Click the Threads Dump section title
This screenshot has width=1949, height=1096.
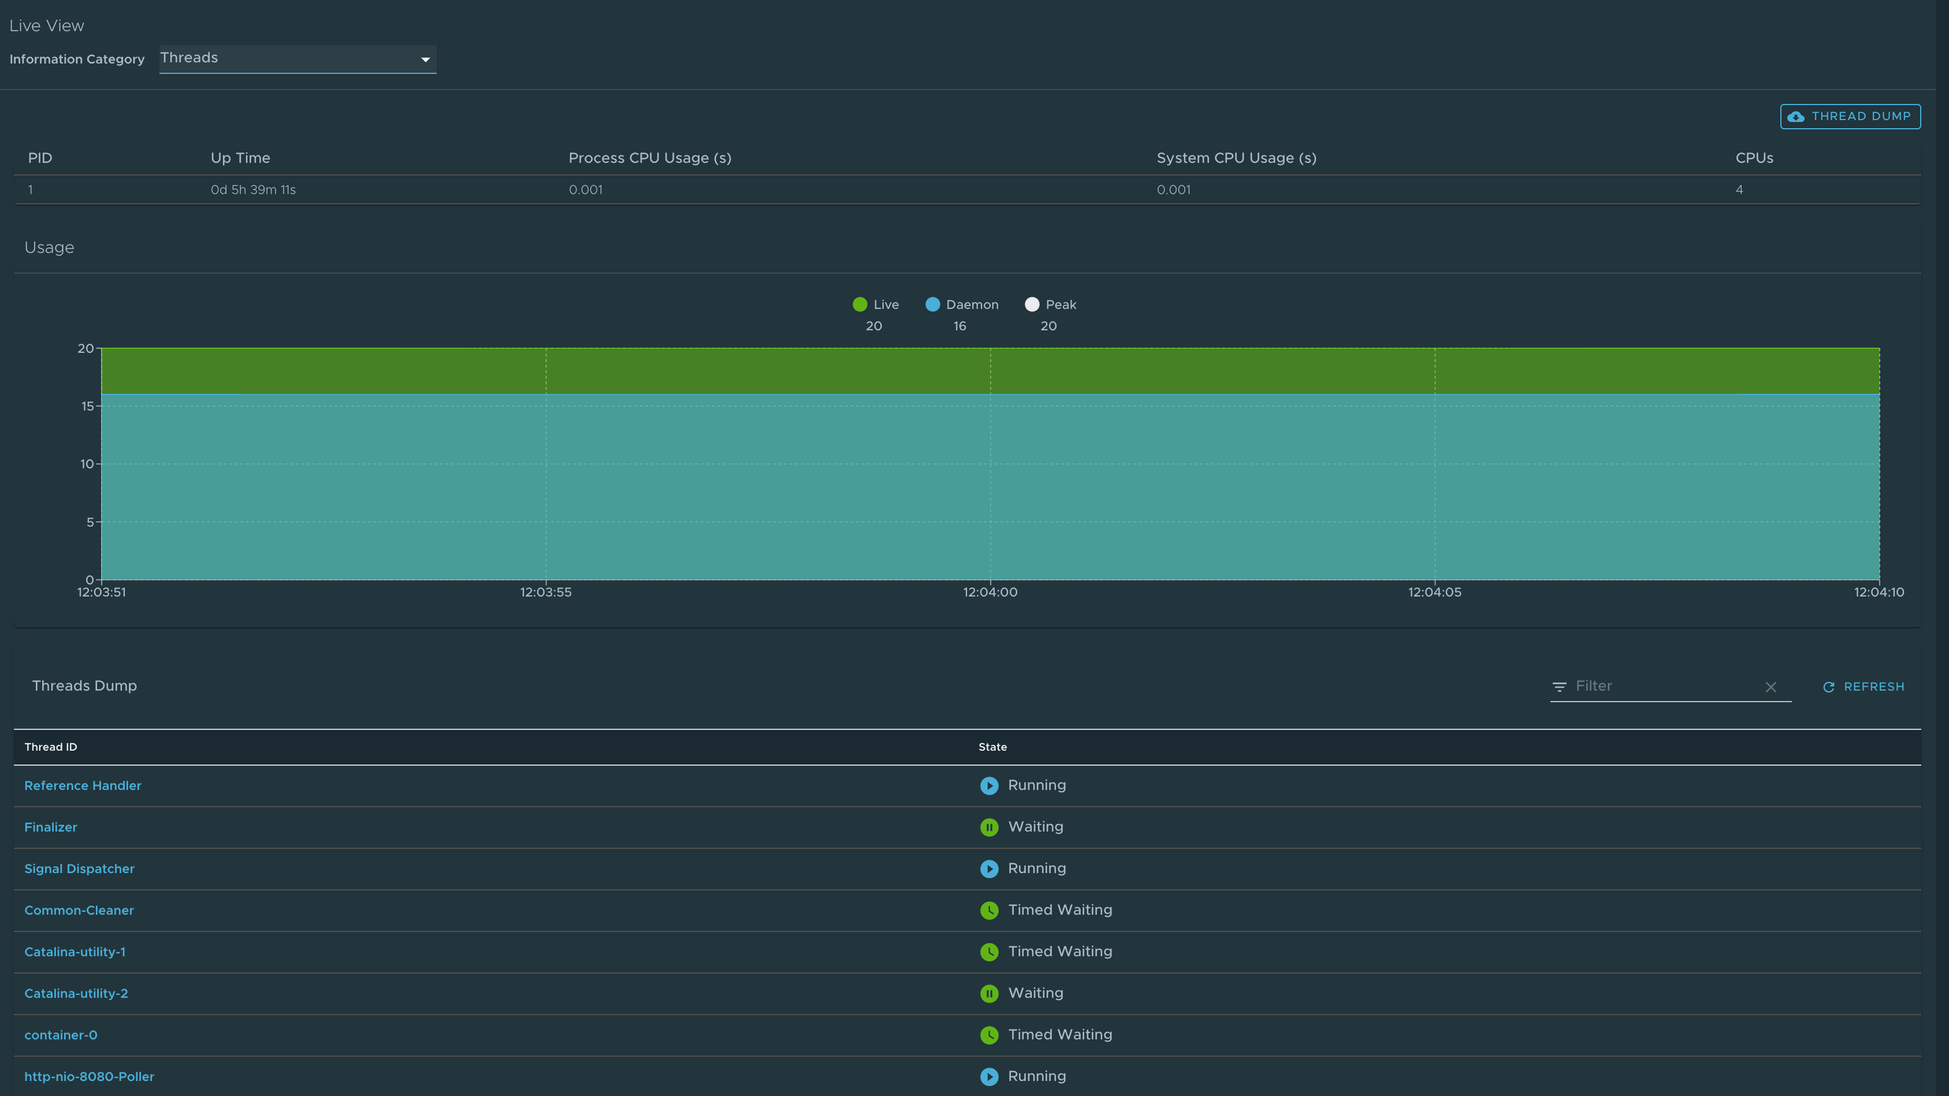(84, 685)
